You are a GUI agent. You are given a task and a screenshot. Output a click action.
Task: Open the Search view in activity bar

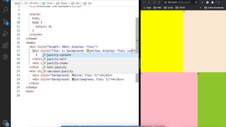[6, 10]
